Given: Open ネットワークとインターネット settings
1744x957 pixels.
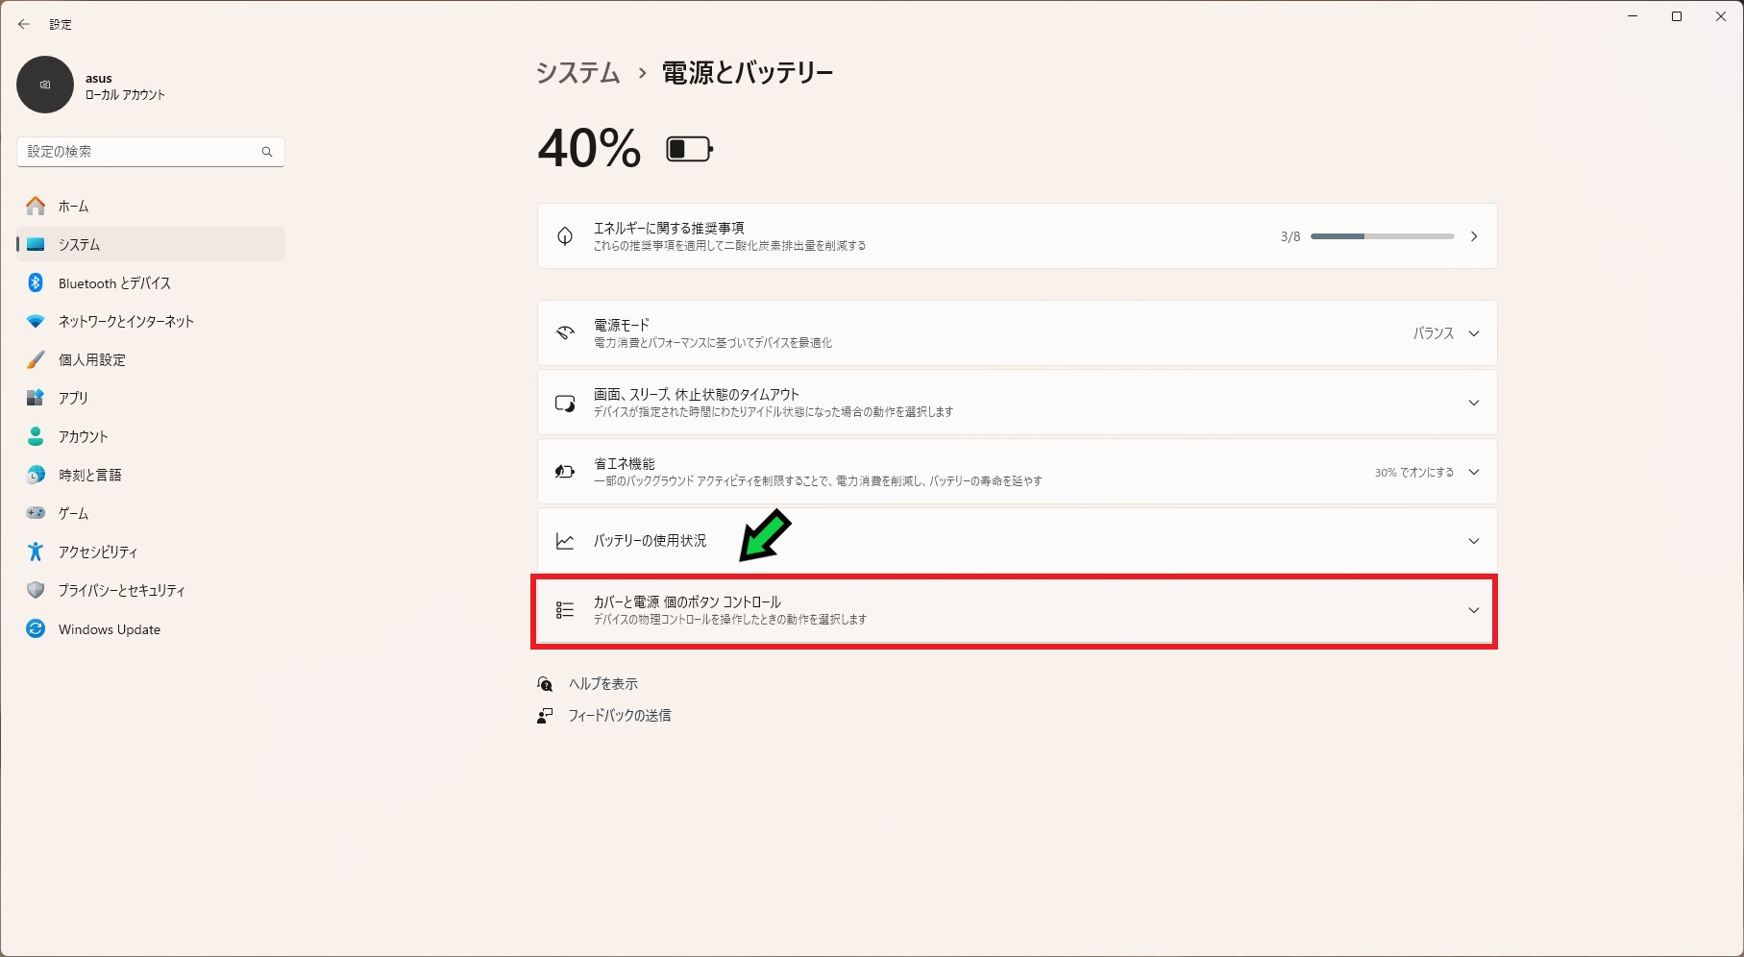Looking at the screenshot, I should point(126,322).
